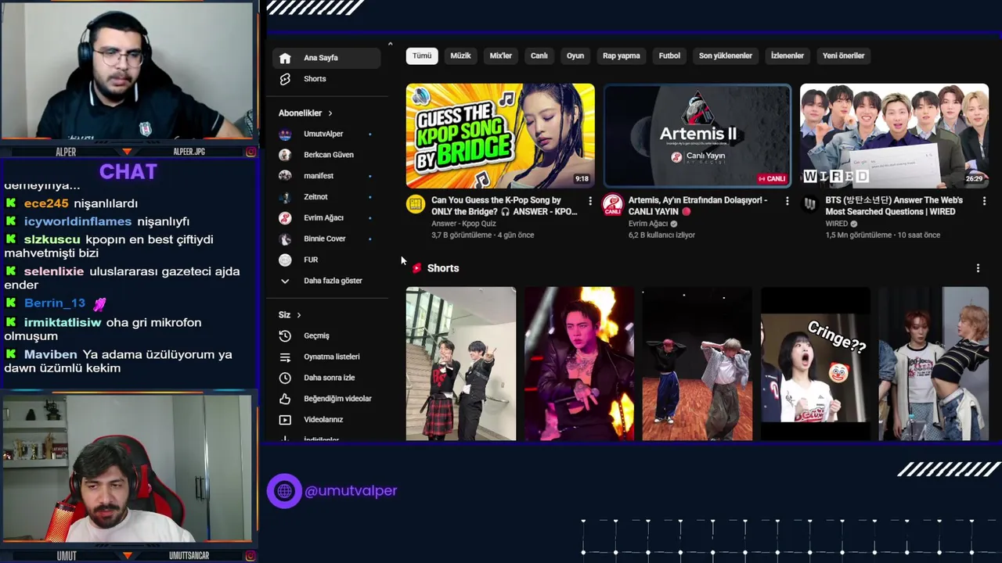
Task: Open Berkcan Güven channel avatar
Action: [285, 155]
